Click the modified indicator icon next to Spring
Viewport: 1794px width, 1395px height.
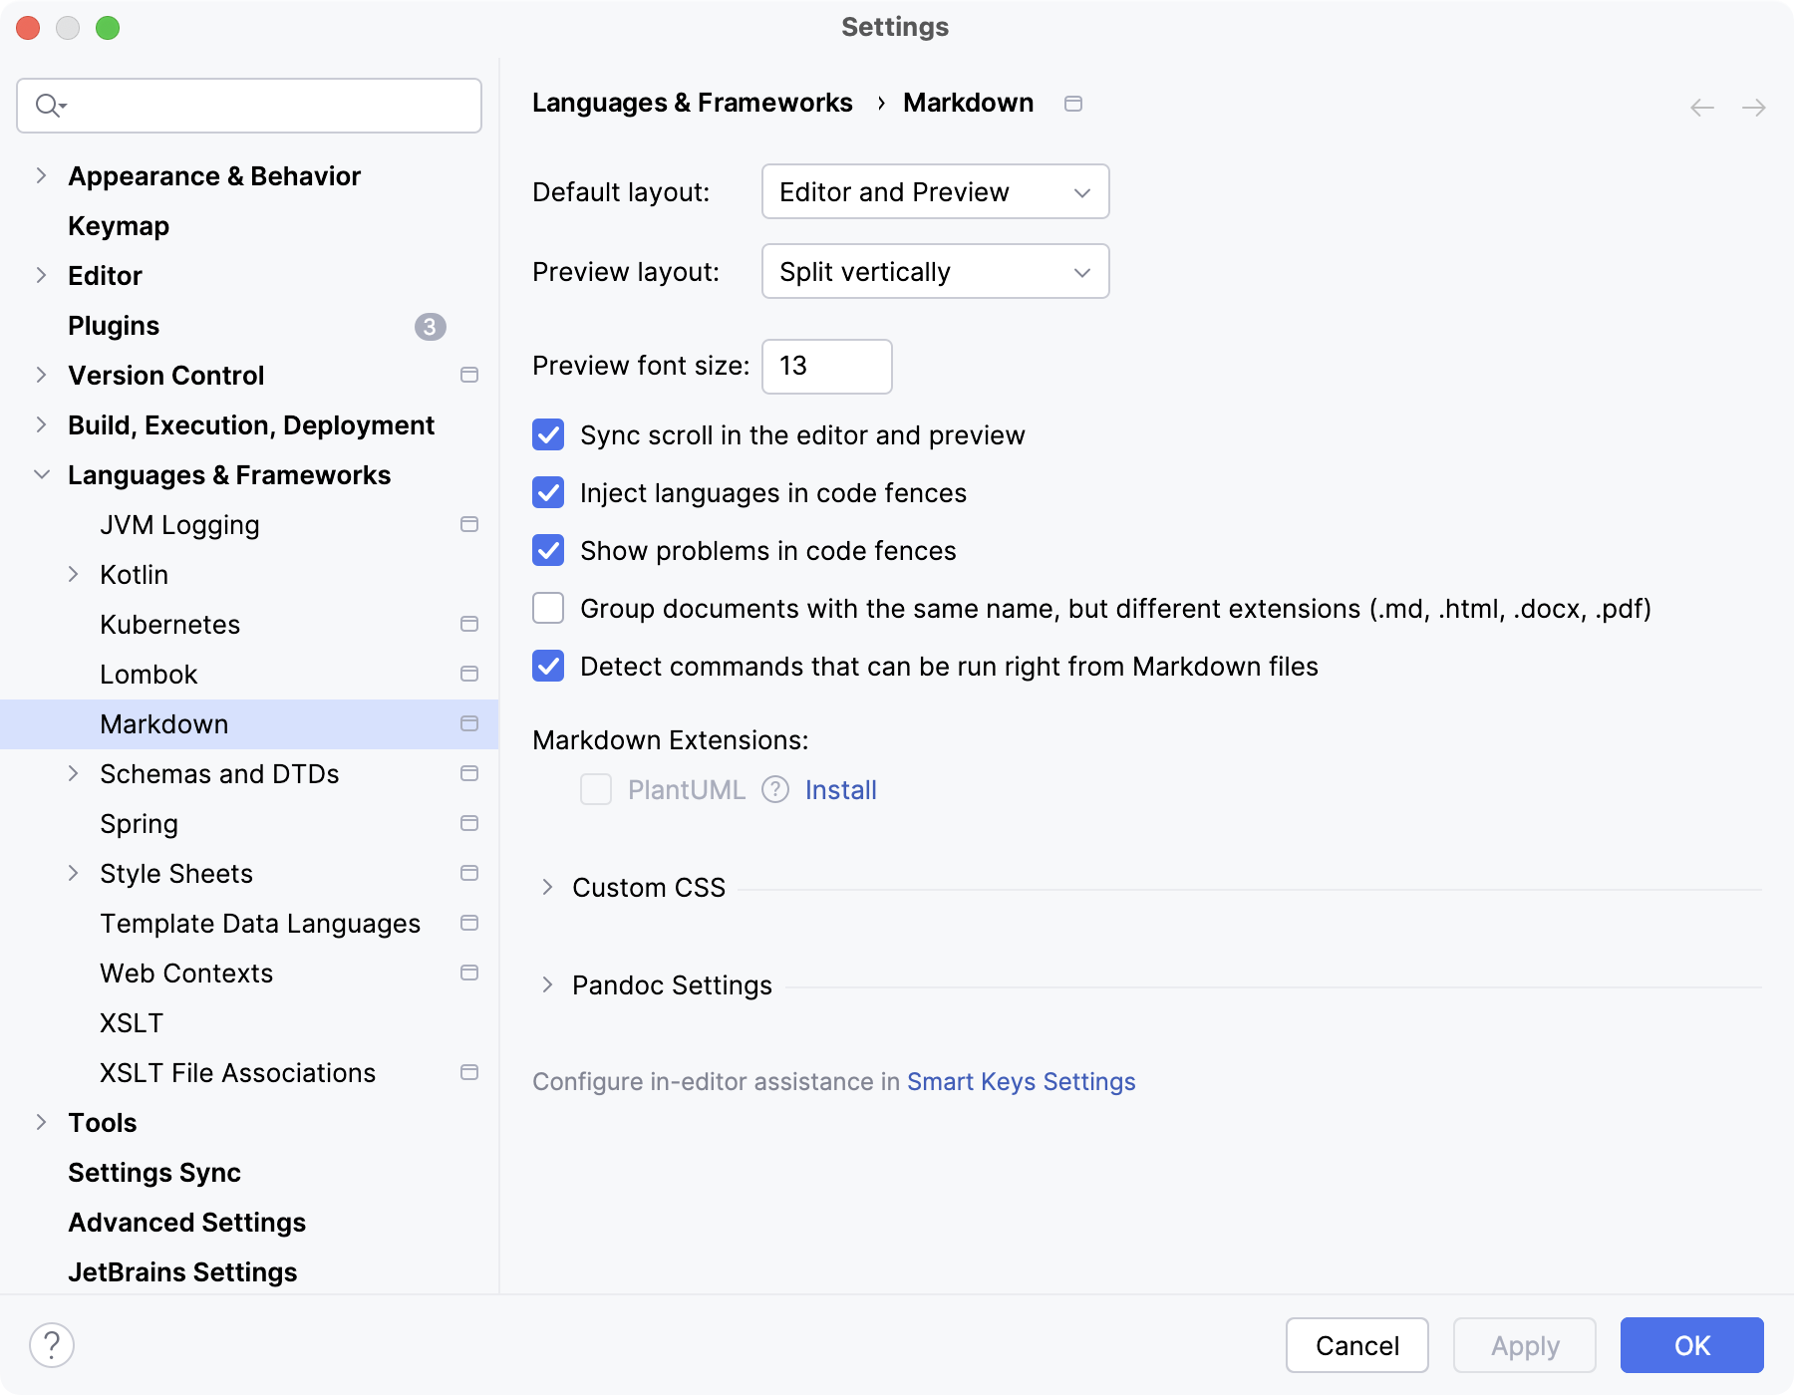click(x=468, y=823)
